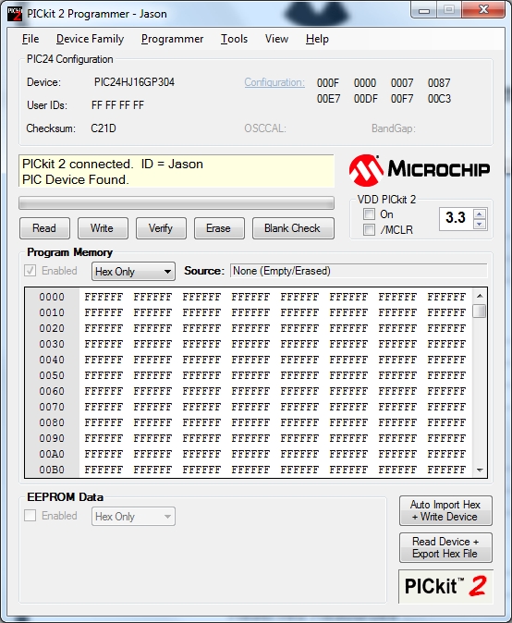Image resolution: width=512 pixels, height=623 pixels.
Task: Click User IDs value FF FF FF FF
Action: pos(117,105)
